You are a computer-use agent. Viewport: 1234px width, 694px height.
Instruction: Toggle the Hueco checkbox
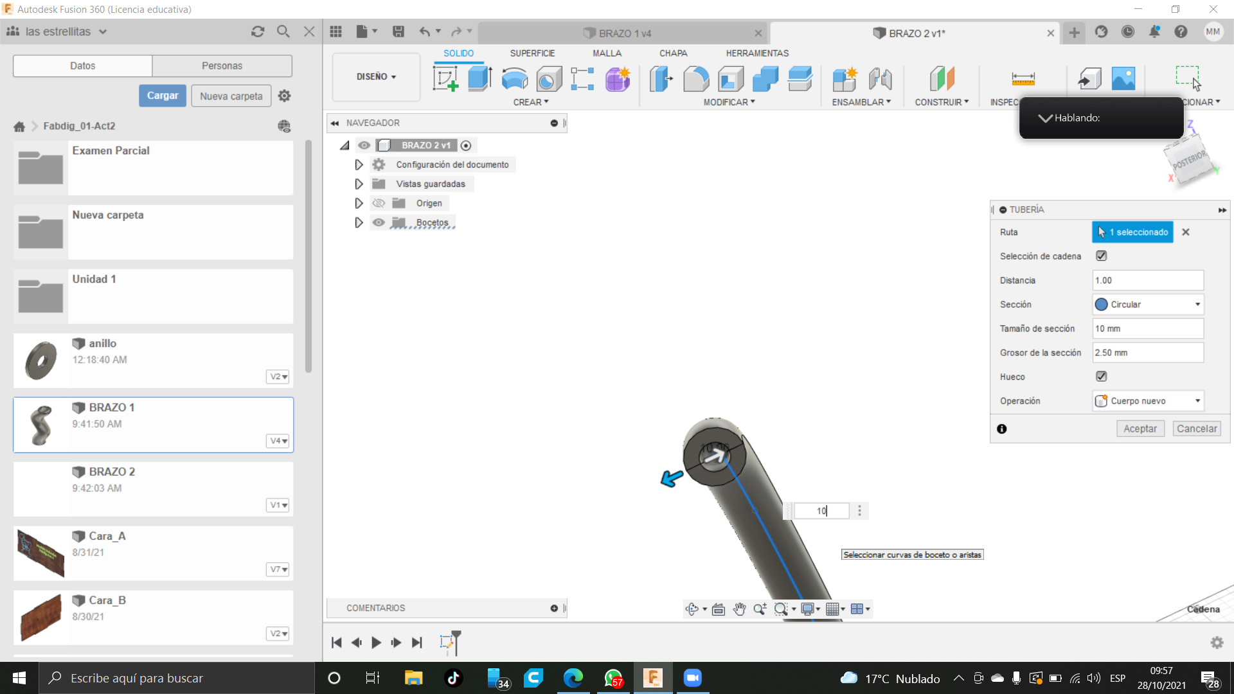[x=1101, y=377]
